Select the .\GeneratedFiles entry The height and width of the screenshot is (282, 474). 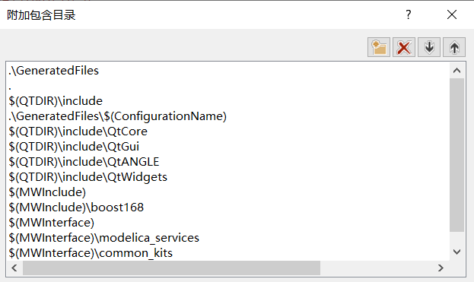tap(54, 71)
